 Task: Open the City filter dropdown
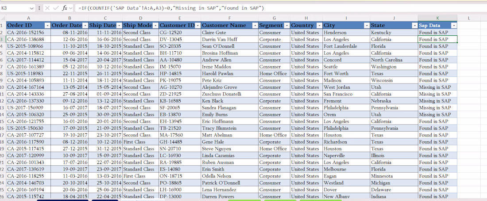367,25
